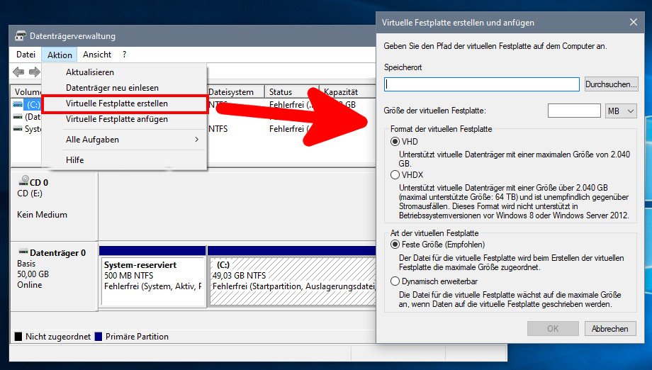
Task: Expand the Alle Aufgaben submenu
Action: click(131, 140)
